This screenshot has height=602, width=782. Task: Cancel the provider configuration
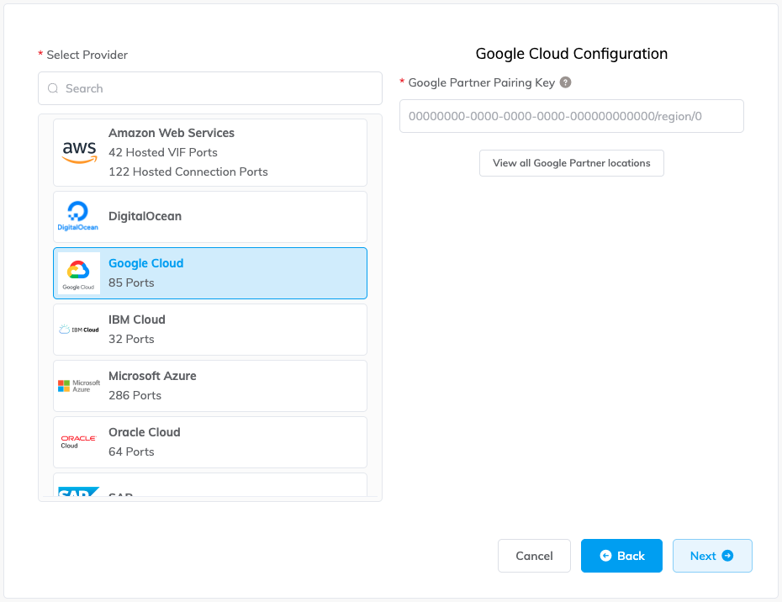(x=534, y=556)
